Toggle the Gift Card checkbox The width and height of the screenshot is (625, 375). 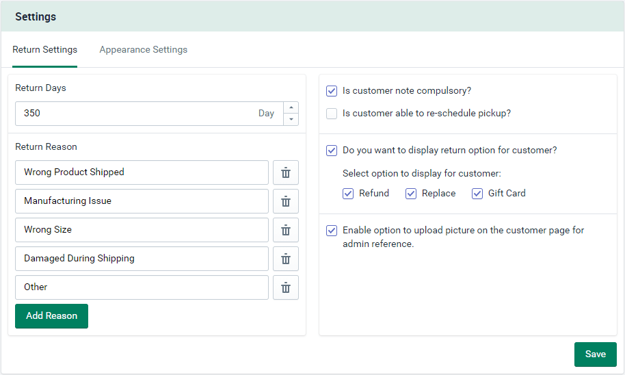(x=477, y=194)
